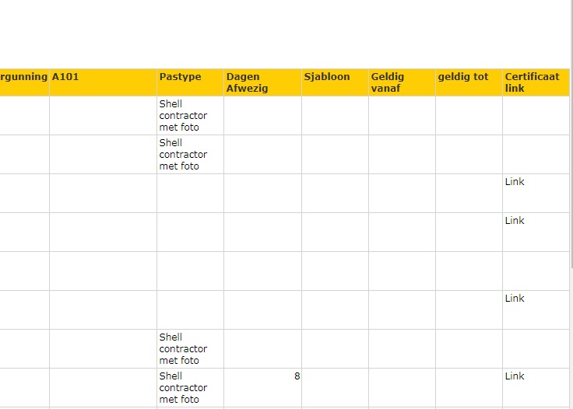The width and height of the screenshot is (573, 409).
Task: Open the first Link in Certificaat column
Action: [x=515, y=182]
